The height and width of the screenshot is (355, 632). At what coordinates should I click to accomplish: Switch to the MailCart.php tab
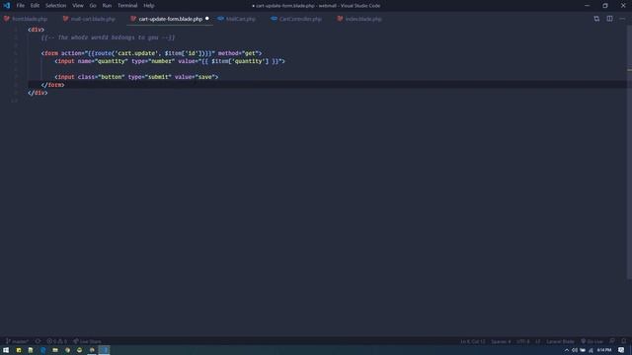(x=237, y=19)
